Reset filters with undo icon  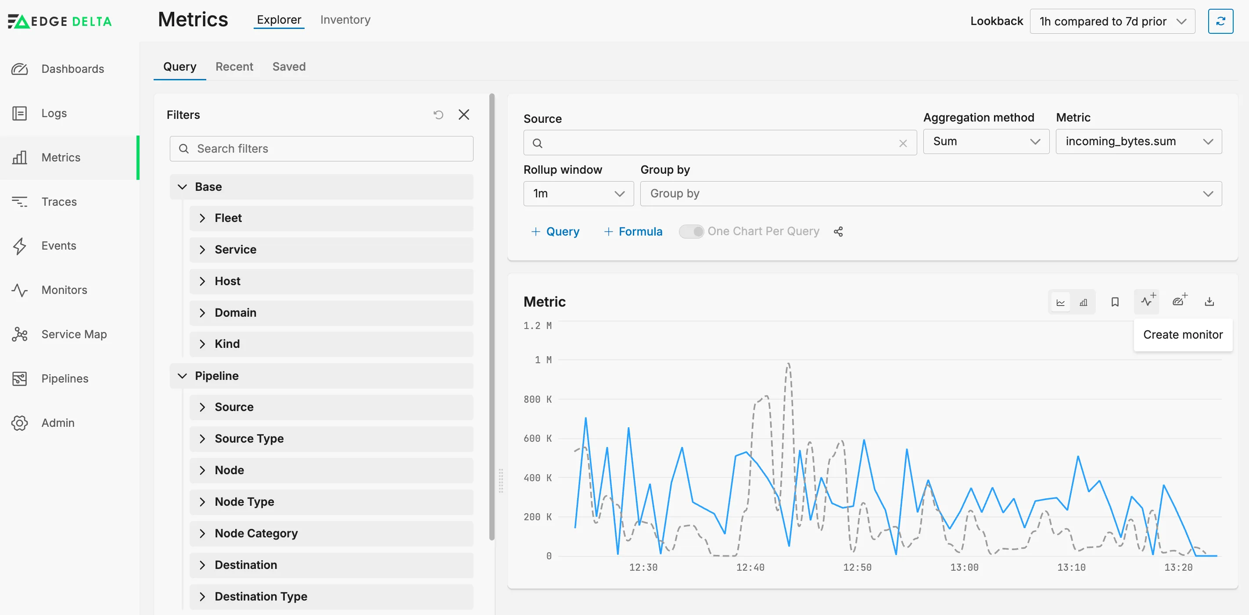[438, 115]
